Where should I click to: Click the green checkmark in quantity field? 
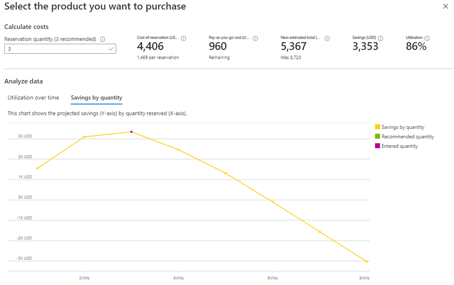click(111, 49)
